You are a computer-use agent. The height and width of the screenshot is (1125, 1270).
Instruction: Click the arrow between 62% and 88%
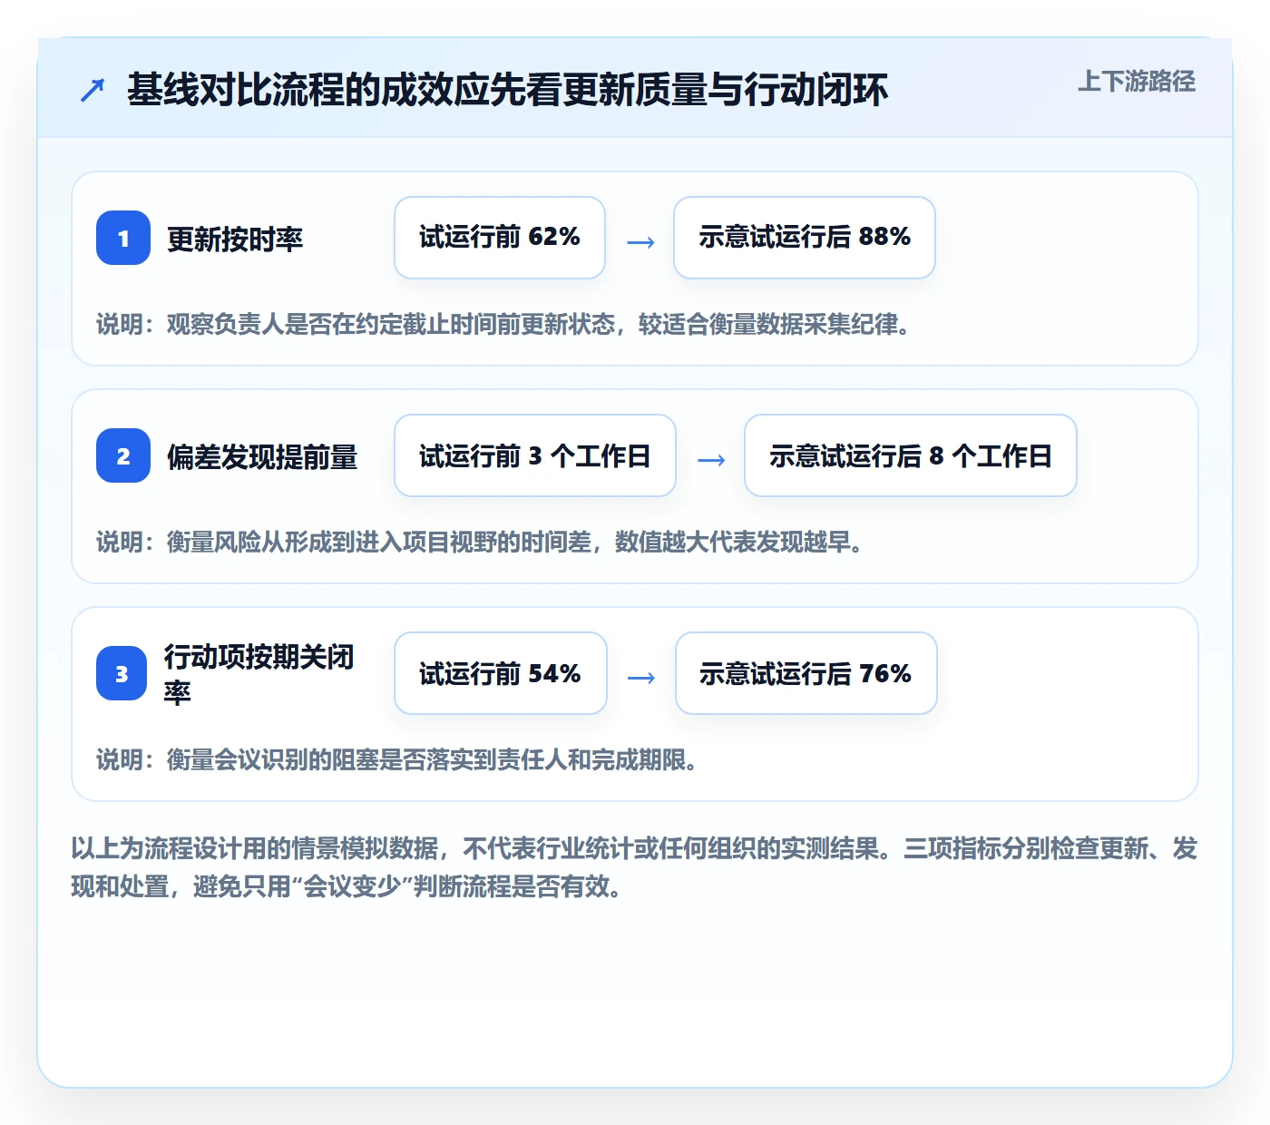(x=640, y=242)
